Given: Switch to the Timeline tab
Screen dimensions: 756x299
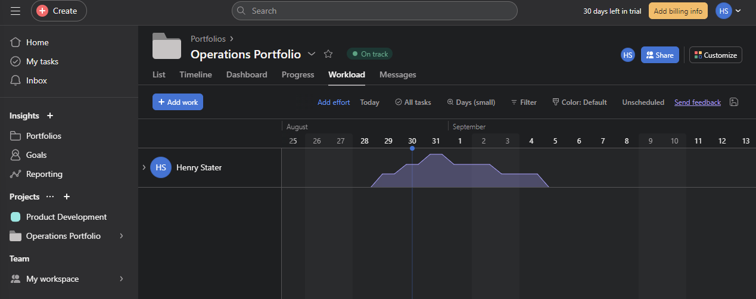Looking at the screenshot, I should (x=195, y=74).
